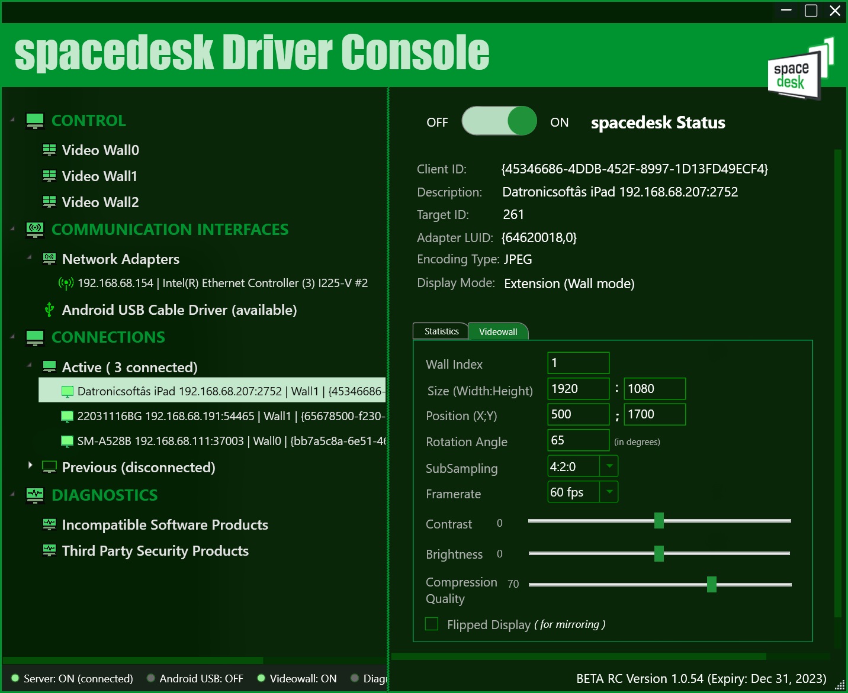The image size is (848, 693).
Task: Click the Network Adapters icon
Action: [49, 259]
